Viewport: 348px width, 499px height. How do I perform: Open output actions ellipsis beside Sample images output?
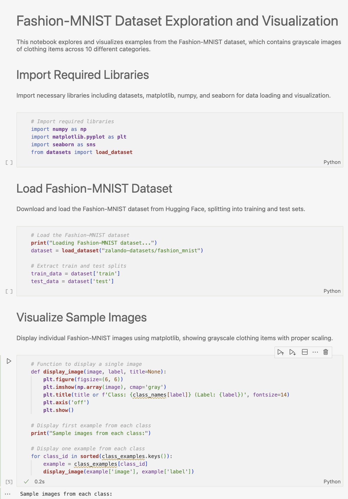point(8,494)
